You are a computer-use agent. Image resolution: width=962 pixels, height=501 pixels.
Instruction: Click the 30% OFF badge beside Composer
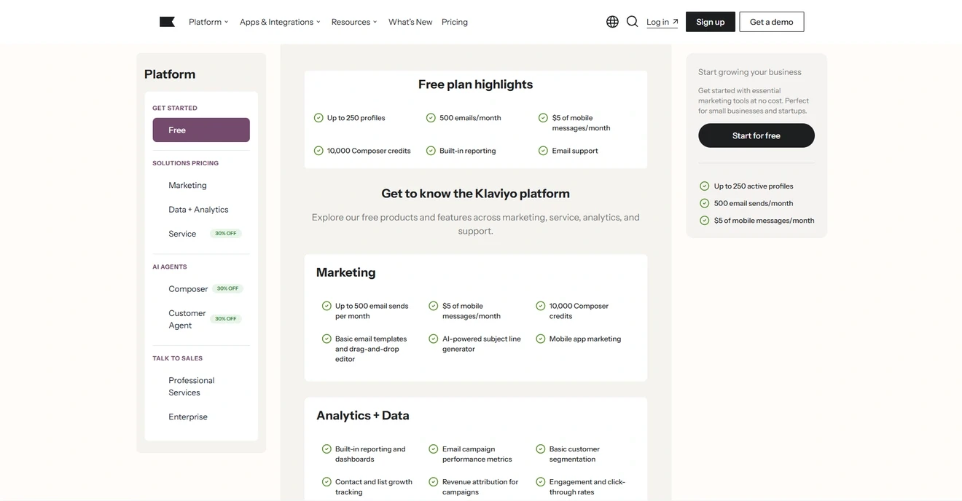point(227,288)
